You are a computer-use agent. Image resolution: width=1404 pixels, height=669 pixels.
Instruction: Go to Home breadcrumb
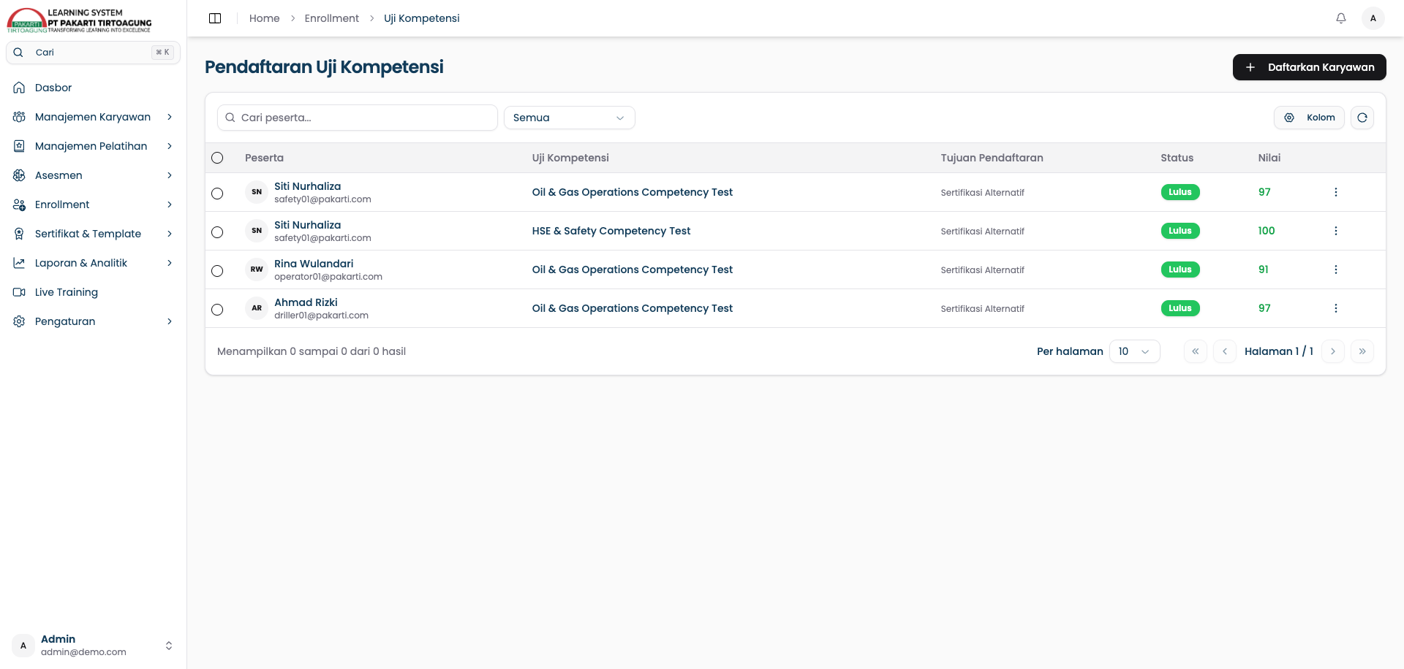[264, 18]
